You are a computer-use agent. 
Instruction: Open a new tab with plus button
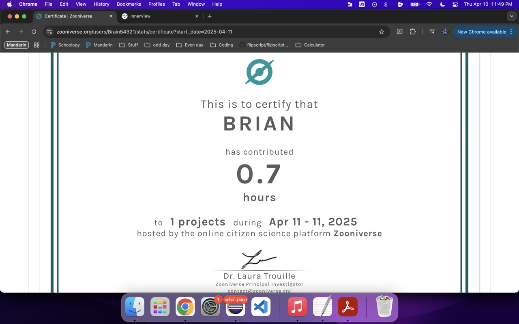pyautogui.click(x=210, y=16)
